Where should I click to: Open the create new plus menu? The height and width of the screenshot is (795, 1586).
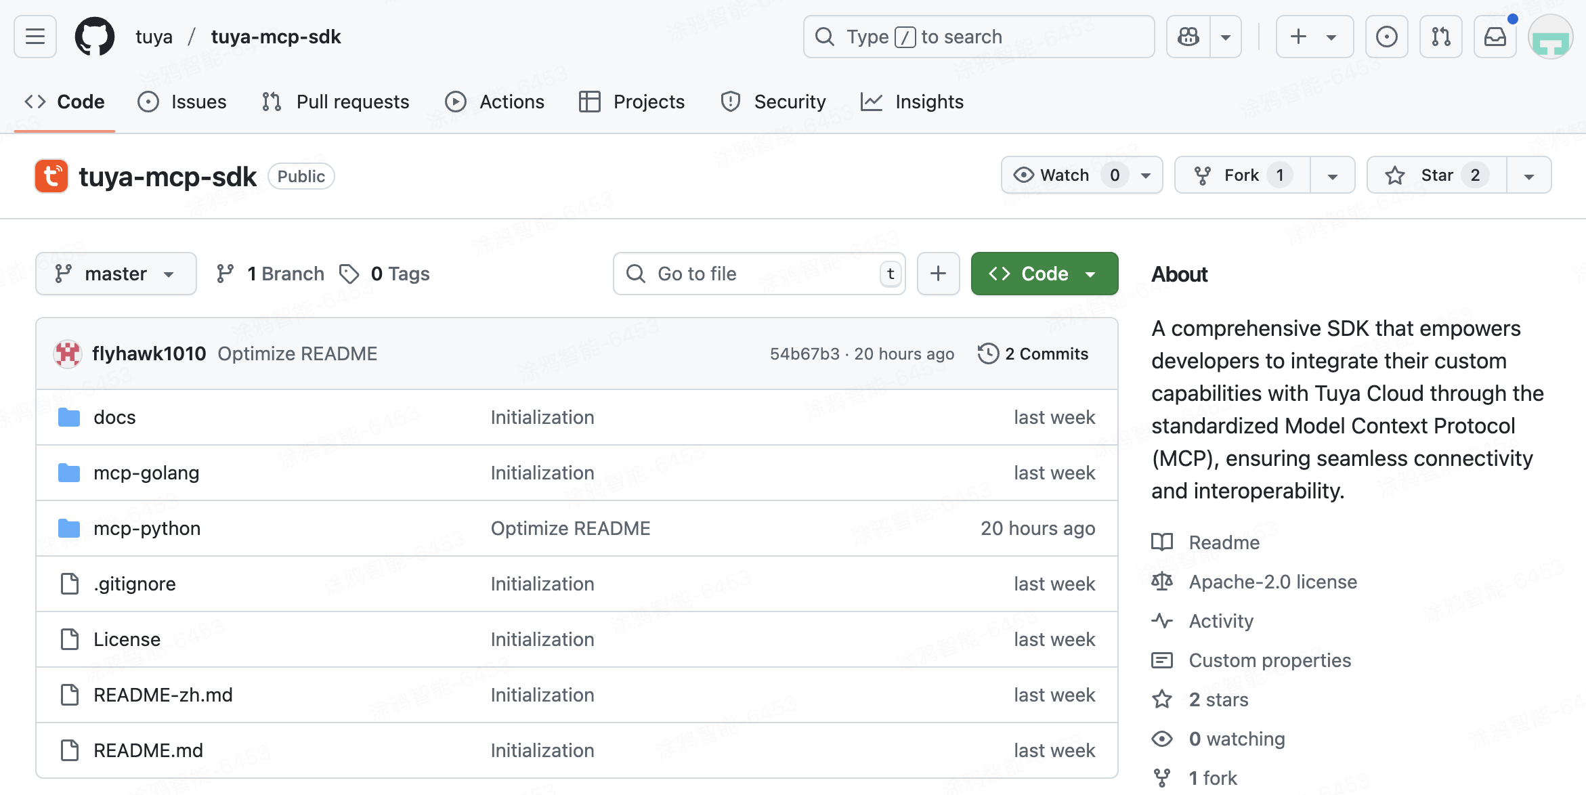1314,37
